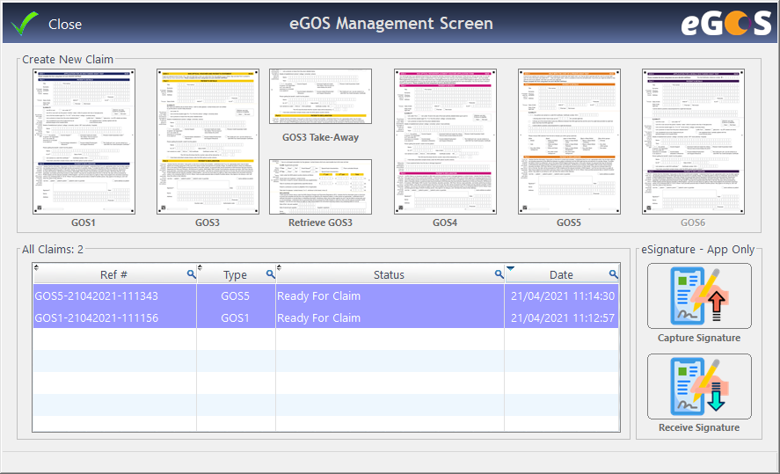Click the Receive Signature text label
The height and width of the screenshot is (474, 780).
click(699, 427)
